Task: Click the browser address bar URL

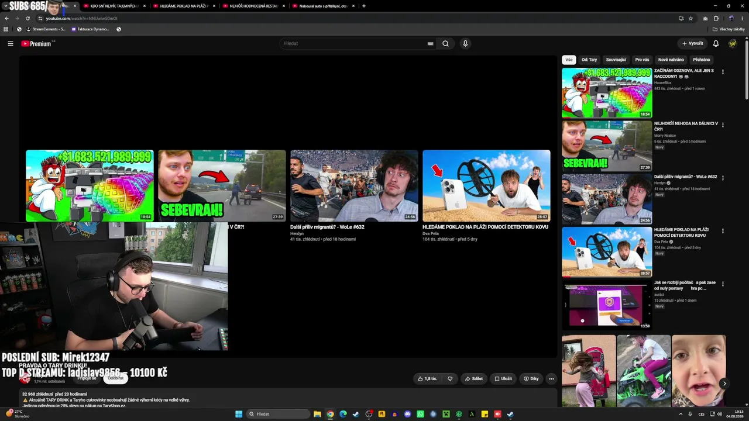Action: click(x=82, y=18)
